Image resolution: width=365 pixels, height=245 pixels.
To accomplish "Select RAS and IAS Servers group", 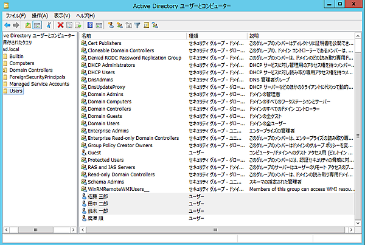I will [111, 167].
